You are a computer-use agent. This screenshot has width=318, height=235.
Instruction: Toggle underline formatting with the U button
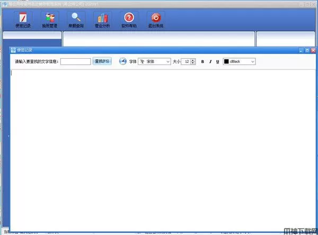pos(218,61)
